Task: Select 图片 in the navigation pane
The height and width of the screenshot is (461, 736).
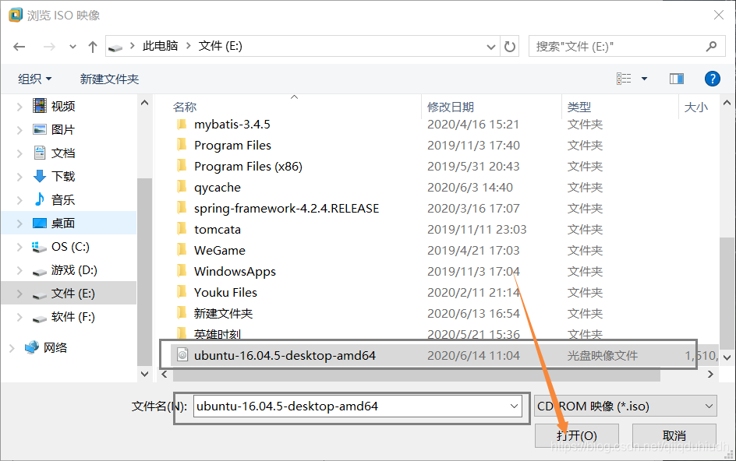Action: click(x=63, y=130)
